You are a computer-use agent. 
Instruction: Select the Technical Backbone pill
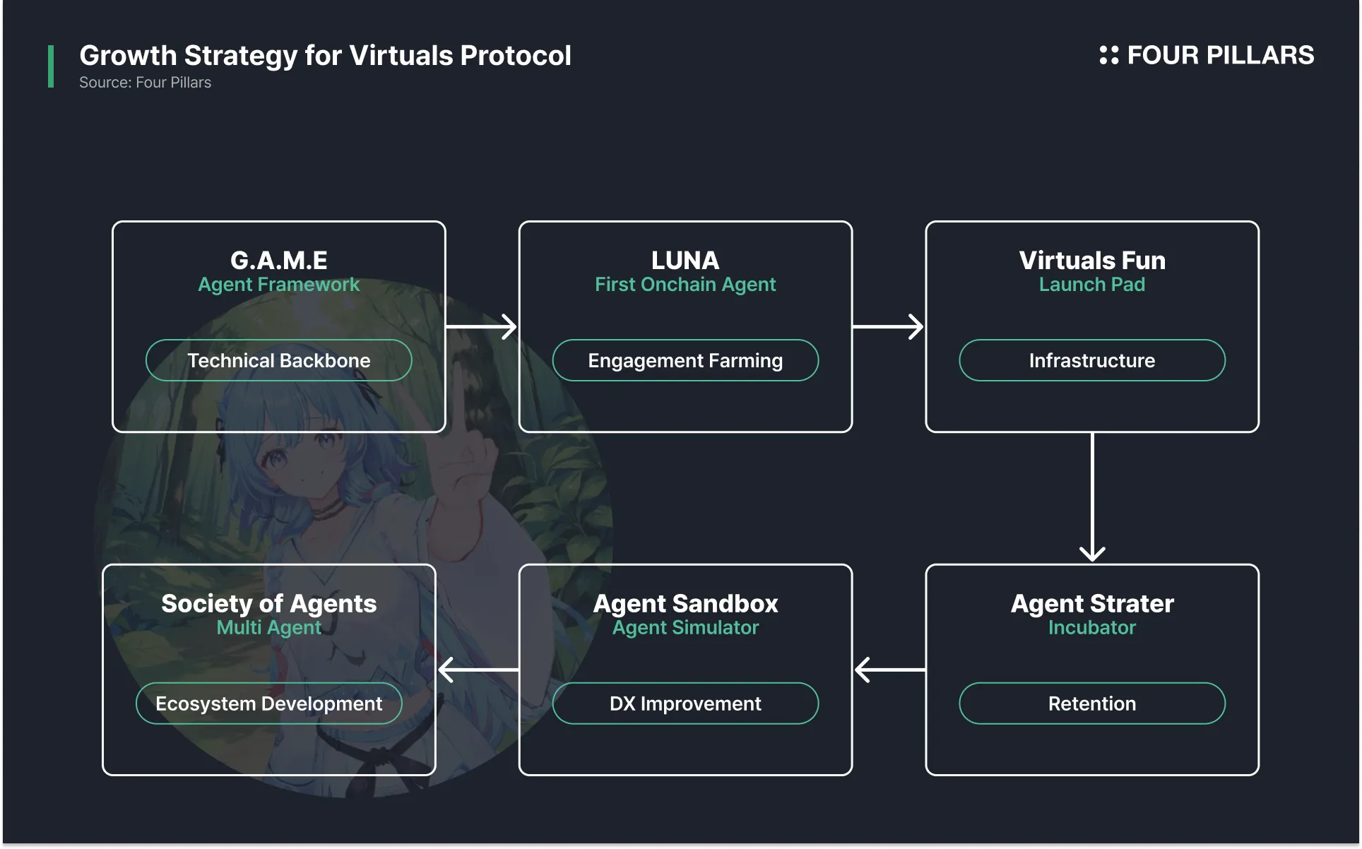point(278,360)
